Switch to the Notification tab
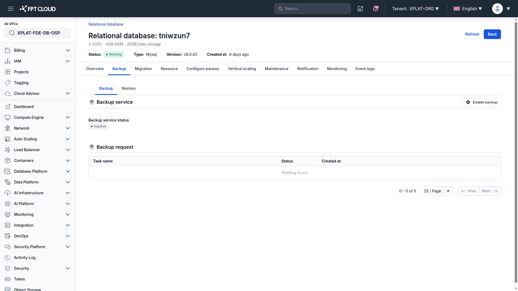Screen dimensions: 518x291 click(308, 69)
